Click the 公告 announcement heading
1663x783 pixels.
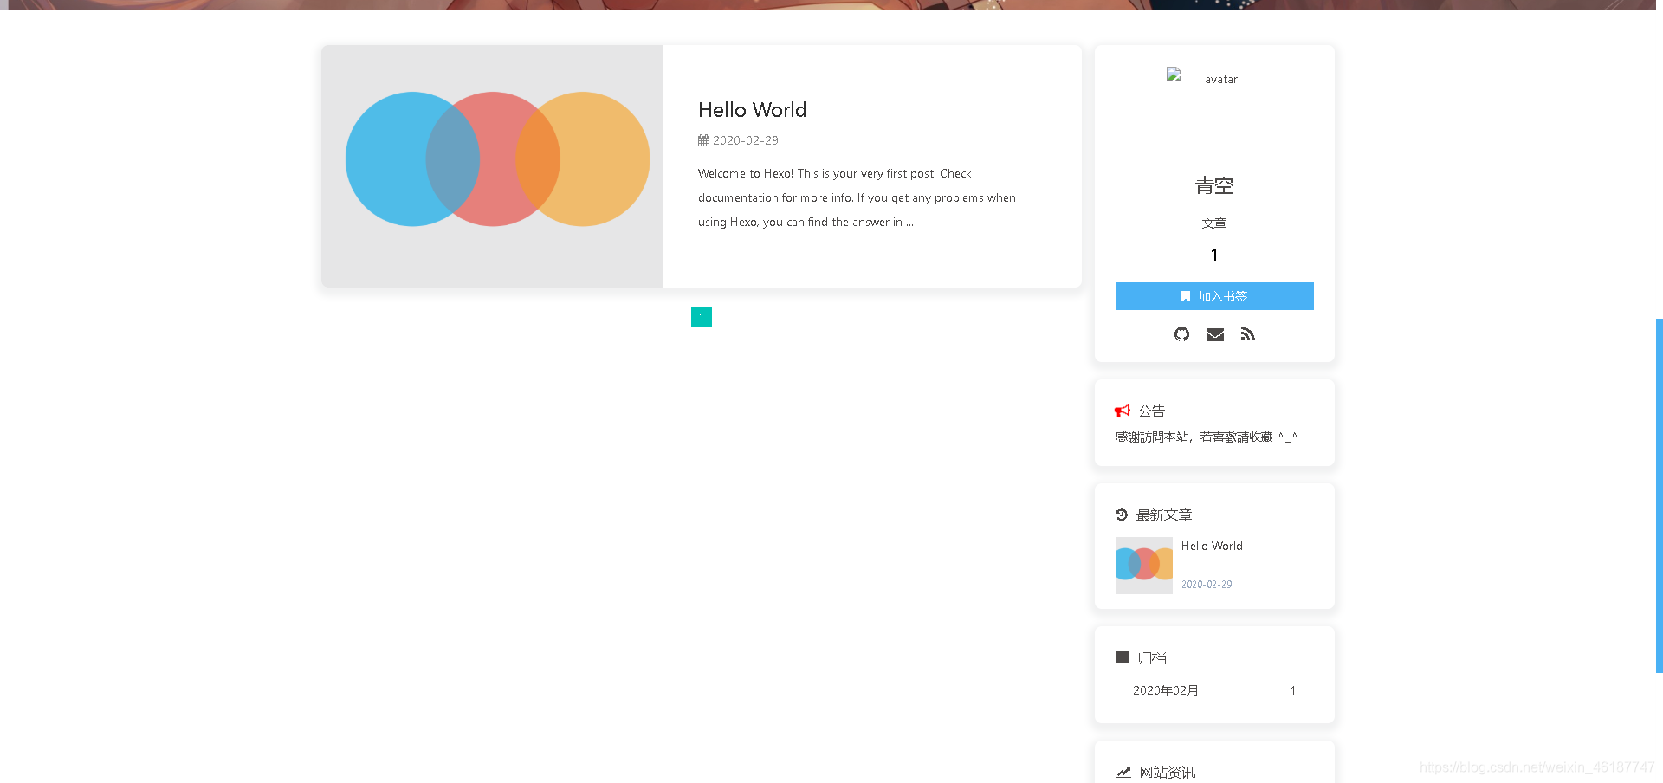pos(1152,411)
